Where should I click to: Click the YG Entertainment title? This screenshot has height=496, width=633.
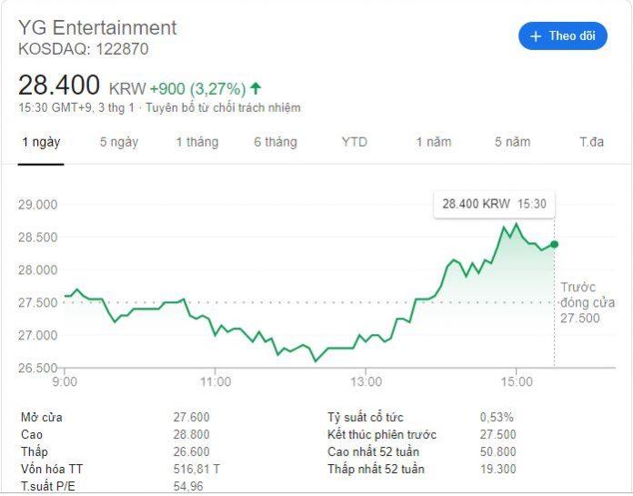click(97, 28)
